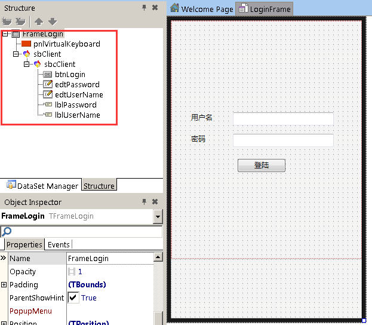Open the Welcome Page tab

click(202, 9)
